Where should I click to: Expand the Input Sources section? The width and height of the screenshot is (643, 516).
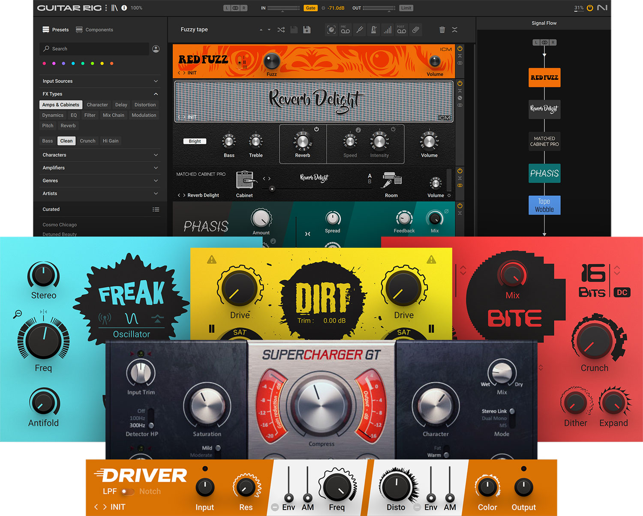(x=156, y=81)
